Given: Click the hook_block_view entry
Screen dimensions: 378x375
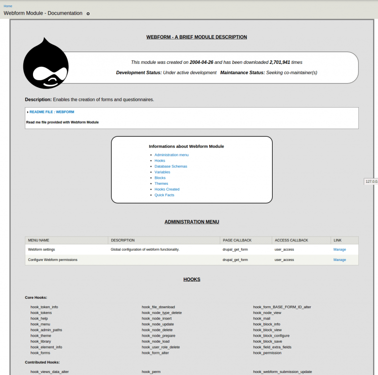Looking at the screenshot, I should [267, 330].
